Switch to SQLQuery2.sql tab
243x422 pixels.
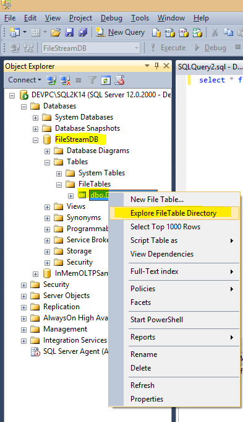[x=210, y=67]
